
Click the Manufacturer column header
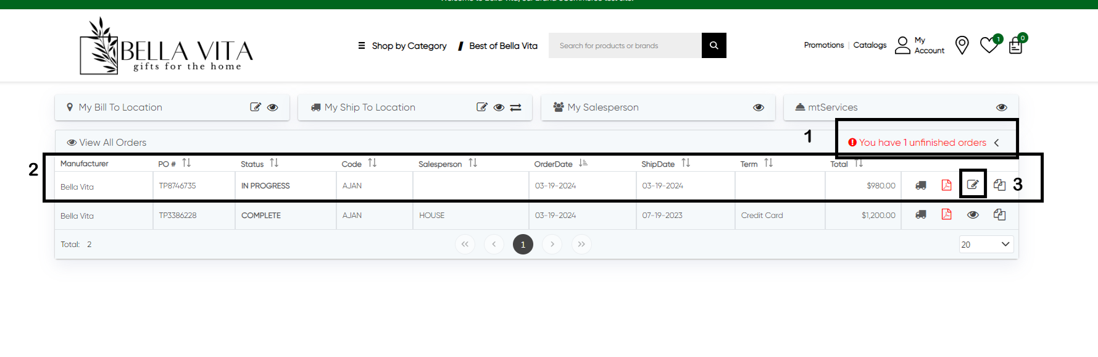[x=85, y=164]
